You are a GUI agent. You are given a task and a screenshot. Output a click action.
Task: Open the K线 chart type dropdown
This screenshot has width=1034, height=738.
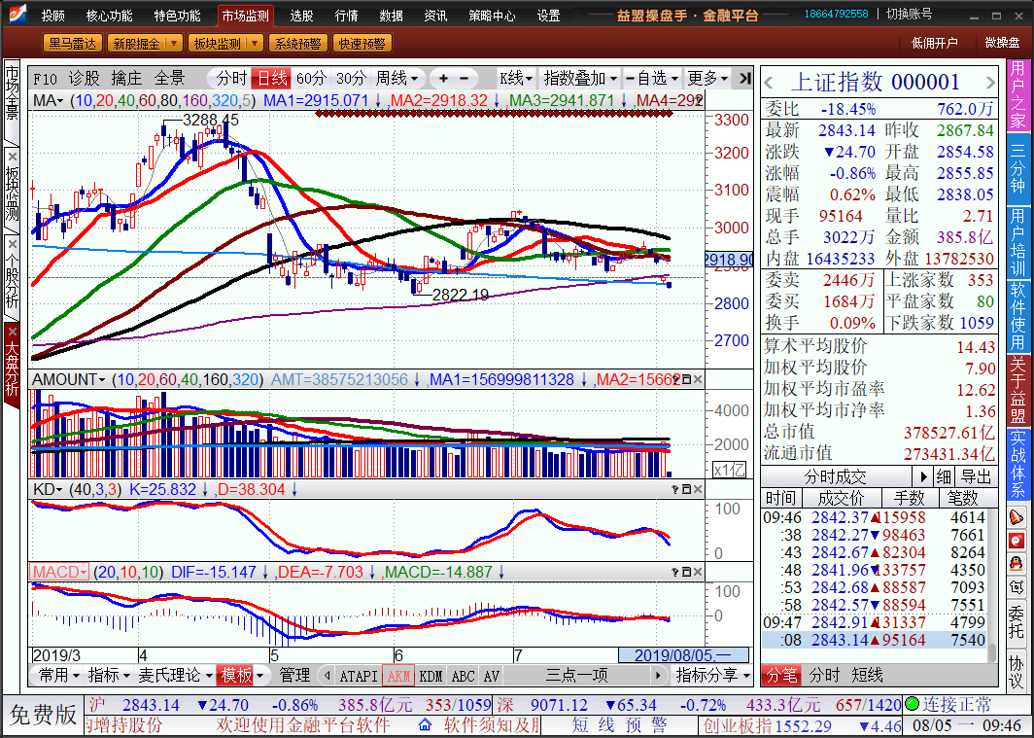[x=516, y=79]
